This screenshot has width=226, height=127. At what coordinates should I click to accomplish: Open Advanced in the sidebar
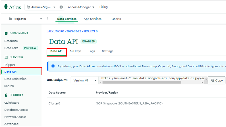pos(11,124)
